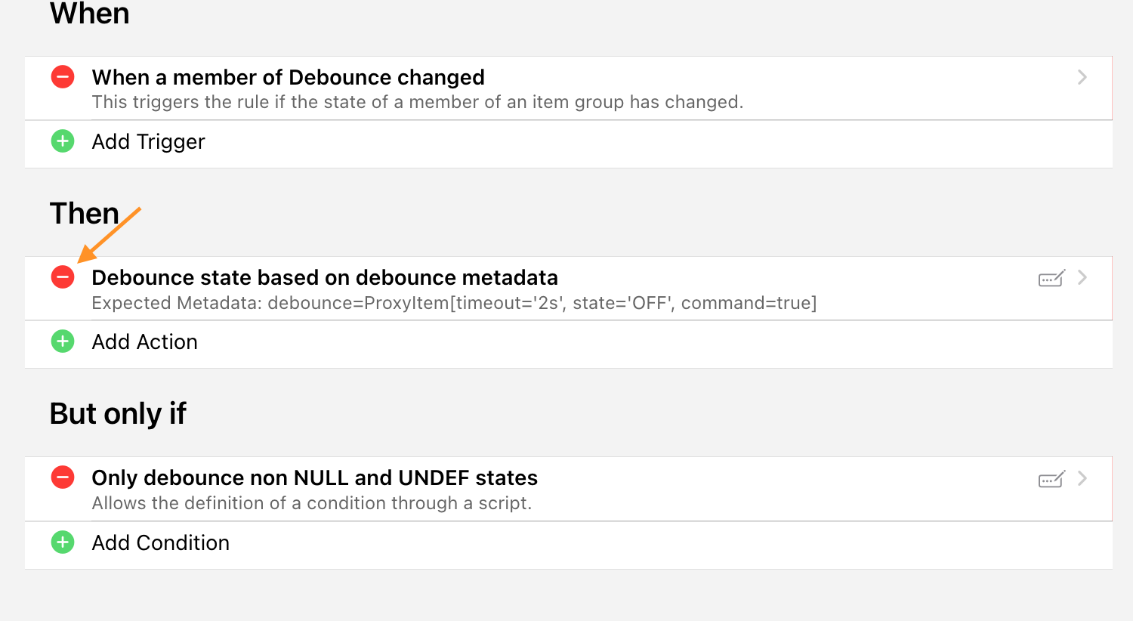Select 'Debounce state based on debounce metadata' title
The height and width of the screenshot is (621, 1133).
pyautogui.click(x=325, y=277)
